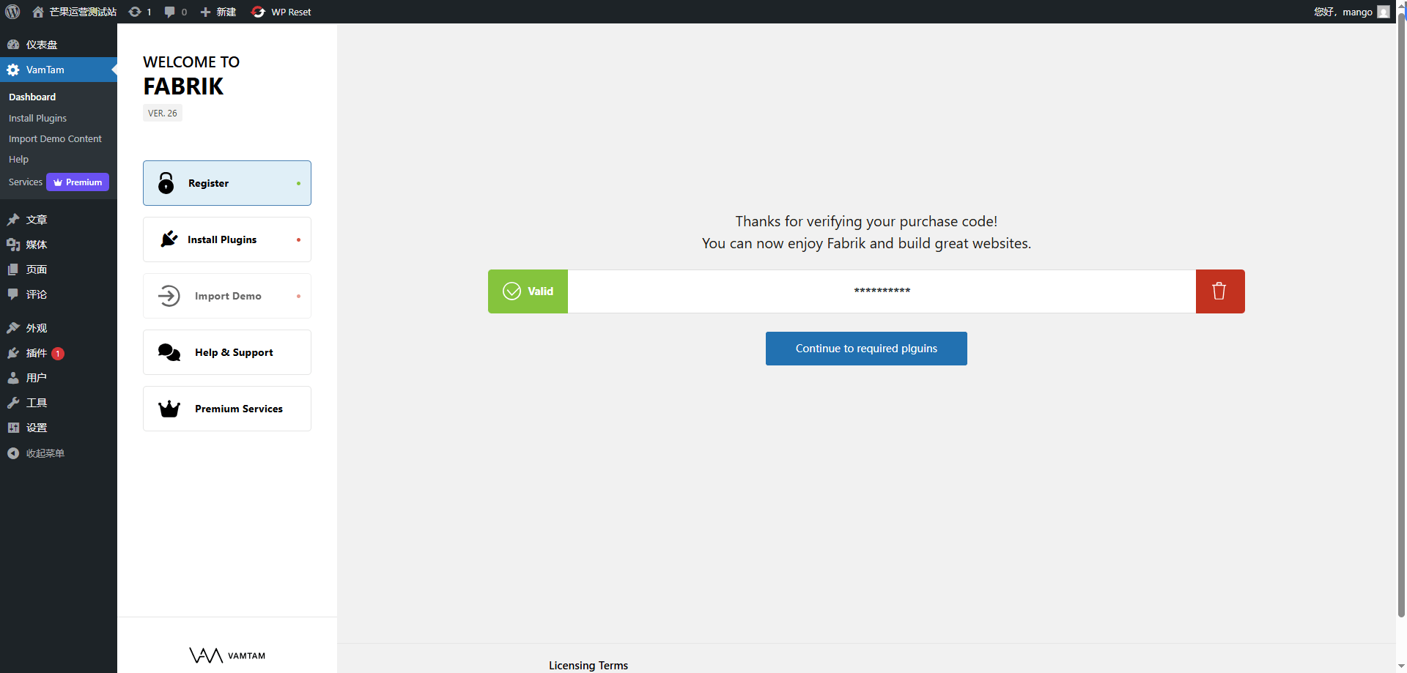Viewport: 1407px width, 673px height.
Task: Click the Licensing Terms heading
Action: point(588,665)
